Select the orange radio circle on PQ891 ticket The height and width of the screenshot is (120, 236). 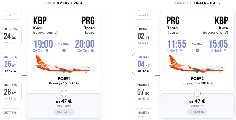click(x=64, y=94)
